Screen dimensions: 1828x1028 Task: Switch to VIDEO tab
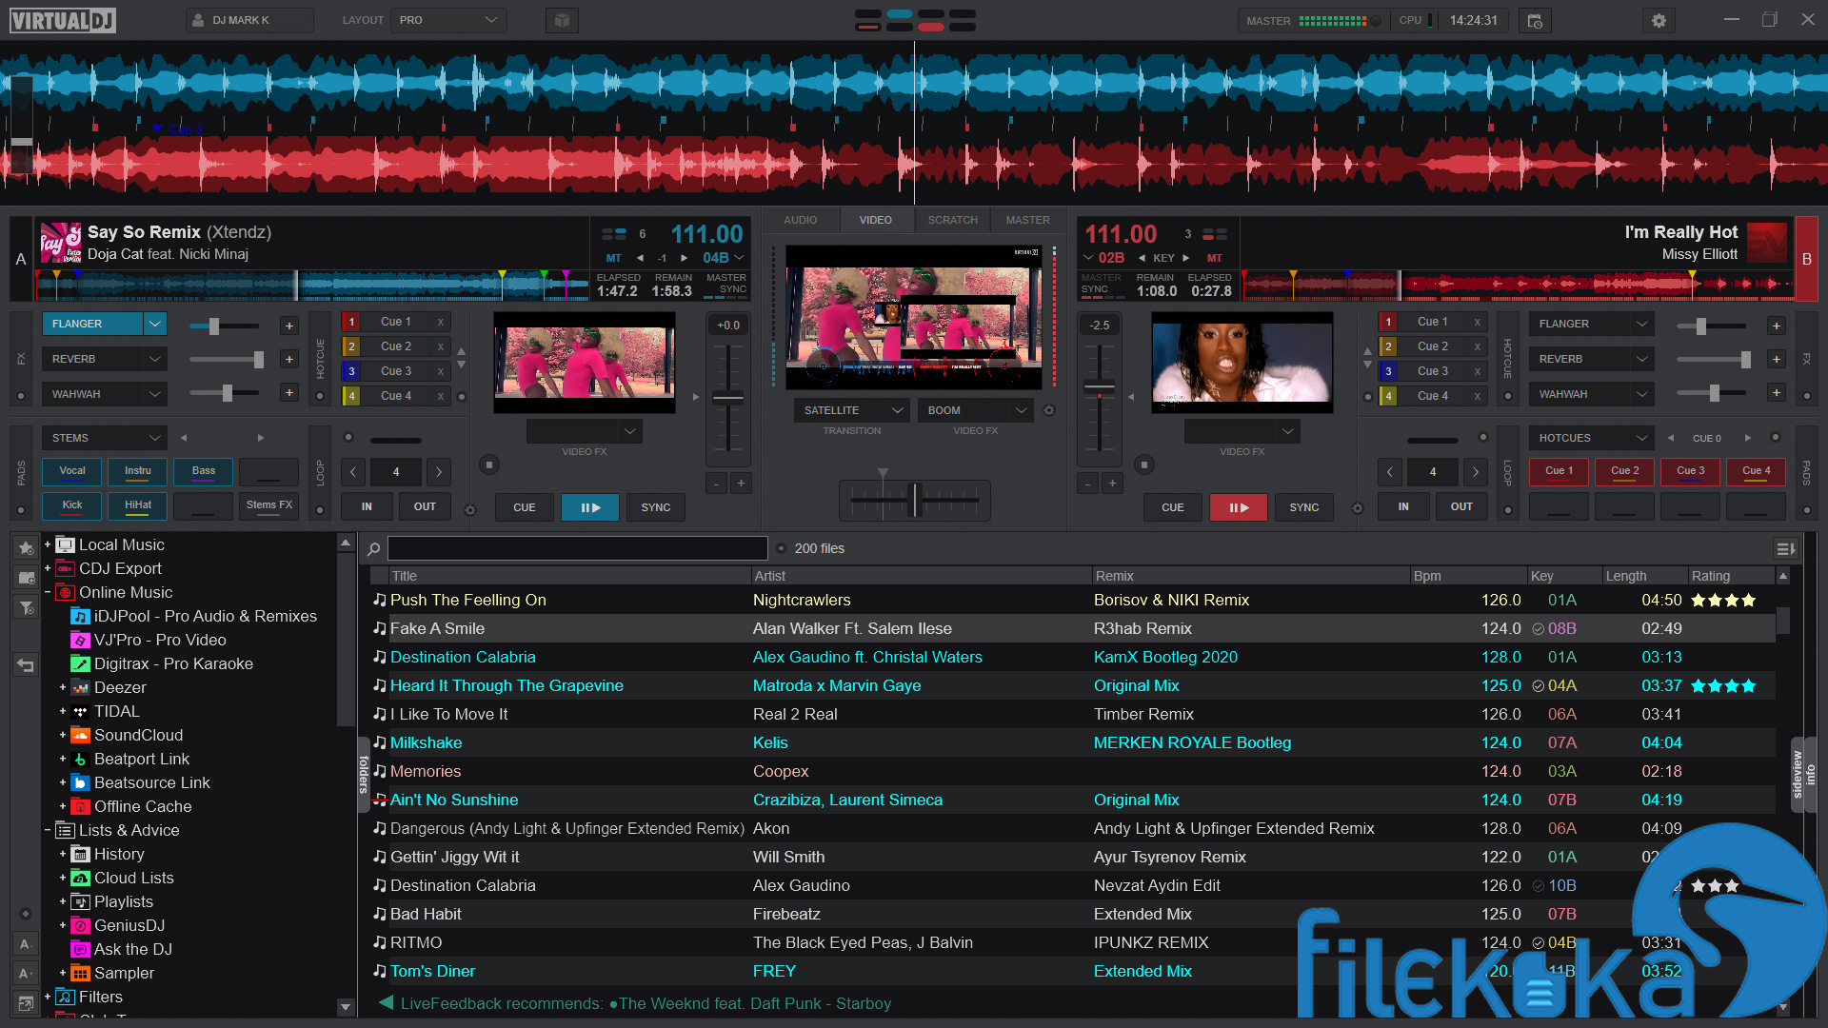click(876, 220)
